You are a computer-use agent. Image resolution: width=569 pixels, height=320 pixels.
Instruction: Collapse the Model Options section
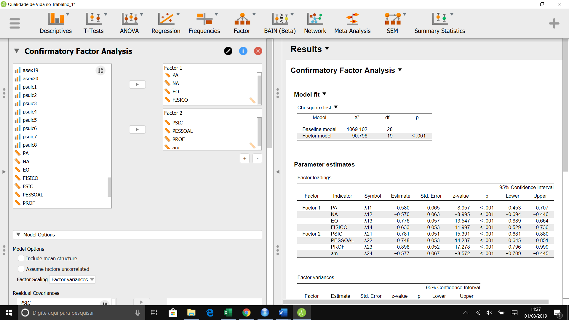18,235
